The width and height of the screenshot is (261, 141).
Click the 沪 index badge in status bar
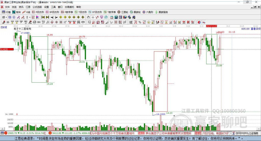(x=6, y=133)
